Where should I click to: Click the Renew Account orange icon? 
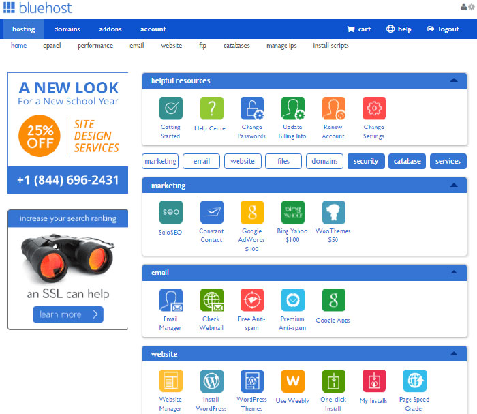point(334,108)
